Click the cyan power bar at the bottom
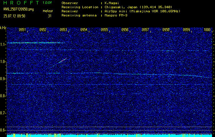 click(x=110, y=136)
